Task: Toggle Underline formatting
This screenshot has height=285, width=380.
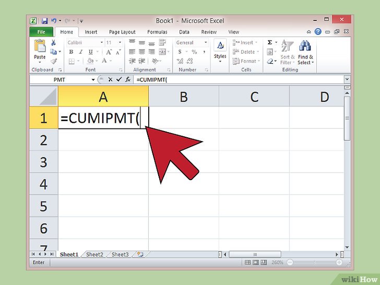Action: tap(90, 52)
